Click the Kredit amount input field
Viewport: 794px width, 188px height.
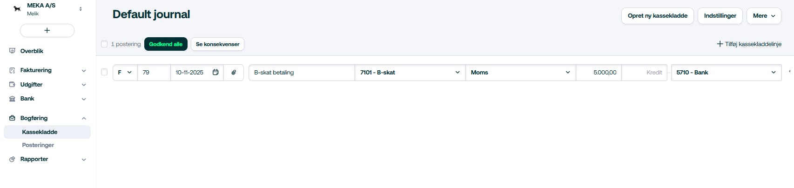click(645, 73)
